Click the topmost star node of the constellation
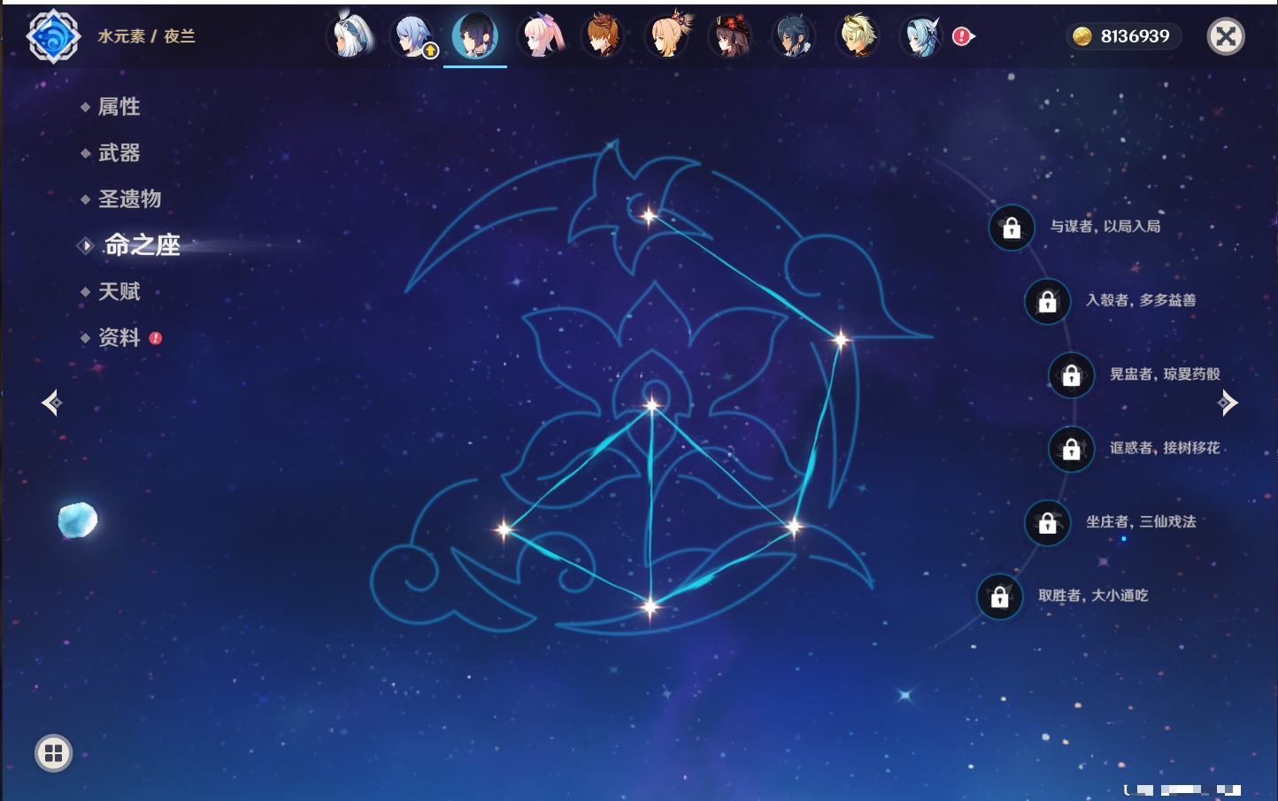 (x=649, y=215)
